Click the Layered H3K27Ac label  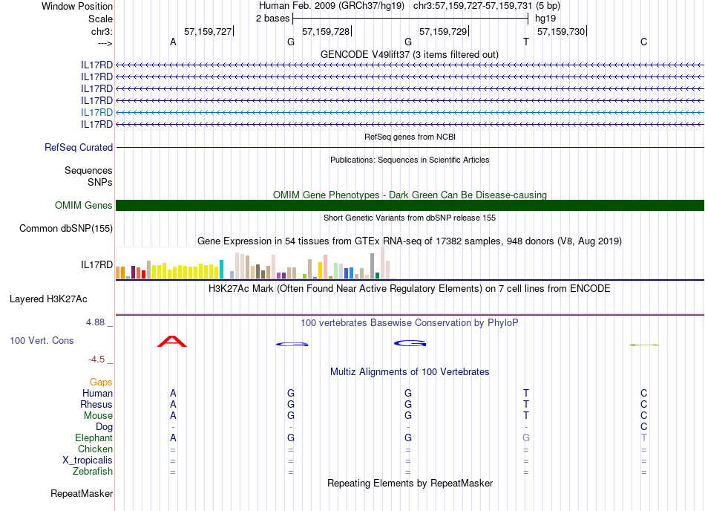[x=48, y=299]
